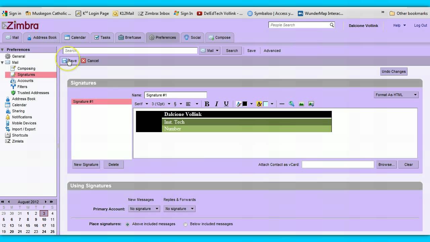Select Below included messages option

coord(185,224)
